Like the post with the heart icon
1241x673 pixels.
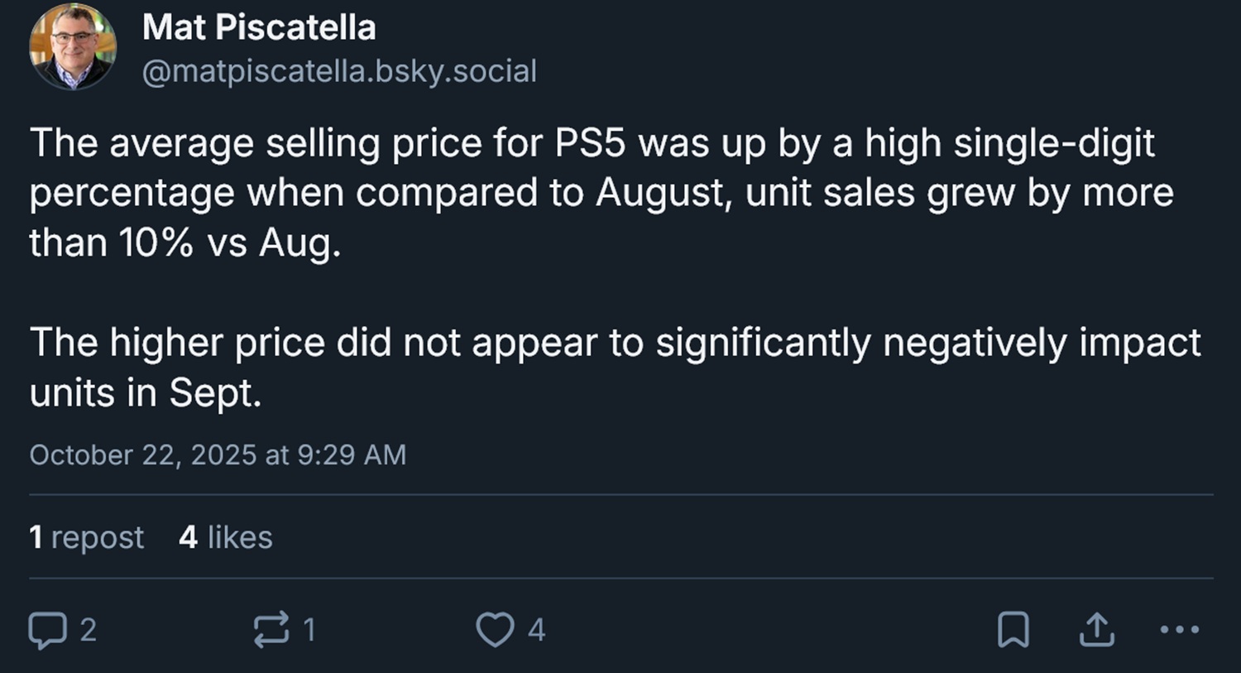tap(495, 630)
